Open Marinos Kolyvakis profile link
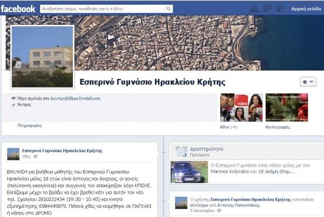Image resolution: width=324 pixels, height=217 pixels. tap(230, 172)
